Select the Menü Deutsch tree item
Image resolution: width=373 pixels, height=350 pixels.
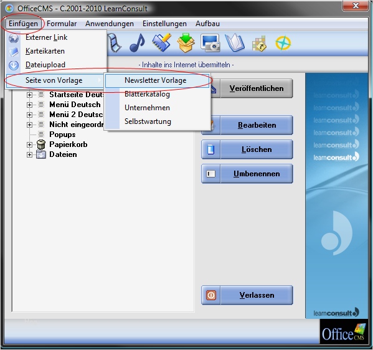[75, 105]
